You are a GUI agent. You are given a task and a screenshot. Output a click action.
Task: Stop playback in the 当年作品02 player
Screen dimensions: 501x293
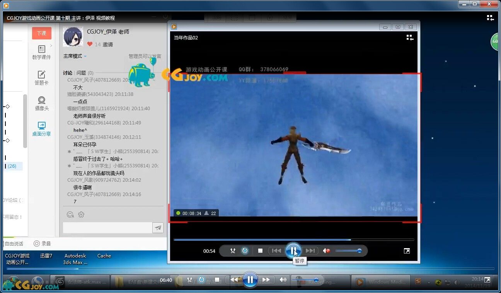pos(260,251)
